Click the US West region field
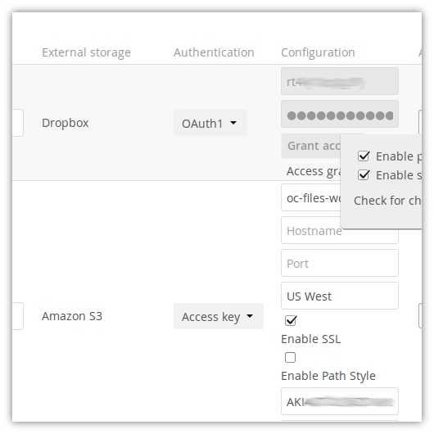 pos(340,296)
